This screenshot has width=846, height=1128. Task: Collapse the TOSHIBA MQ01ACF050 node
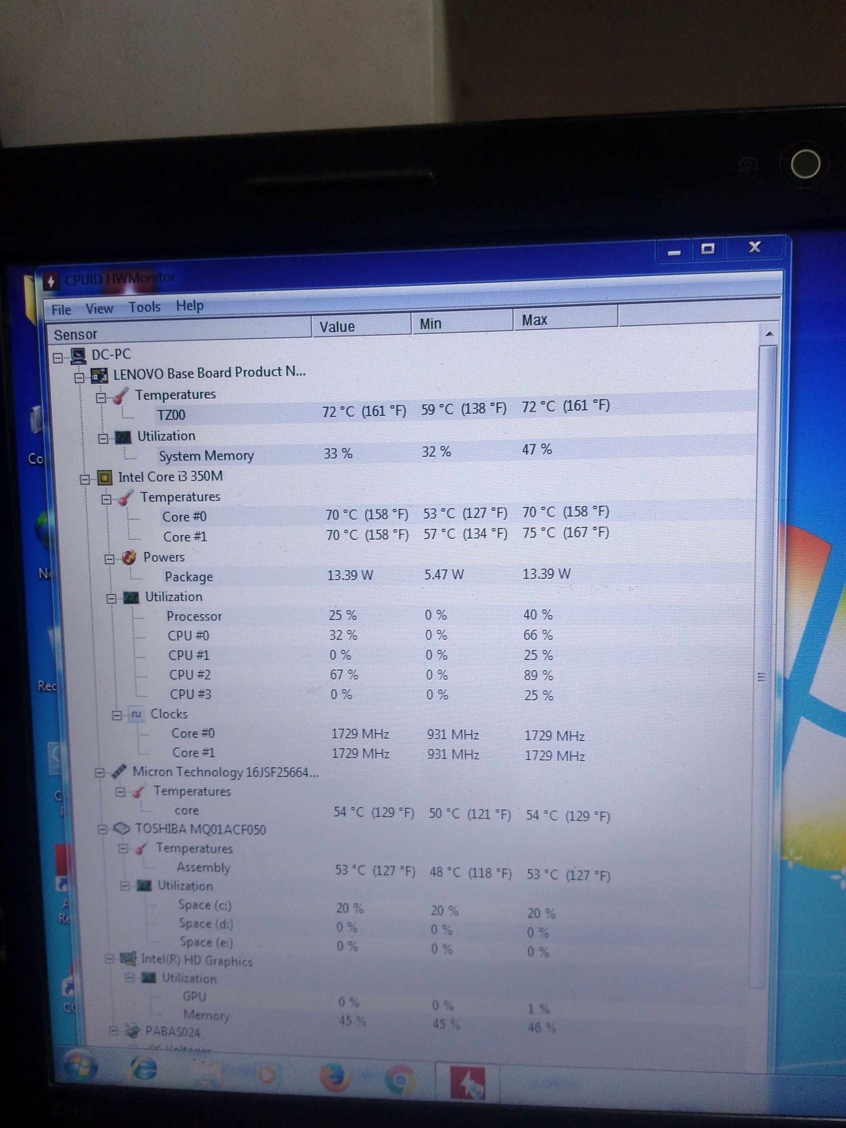point(103,830)
